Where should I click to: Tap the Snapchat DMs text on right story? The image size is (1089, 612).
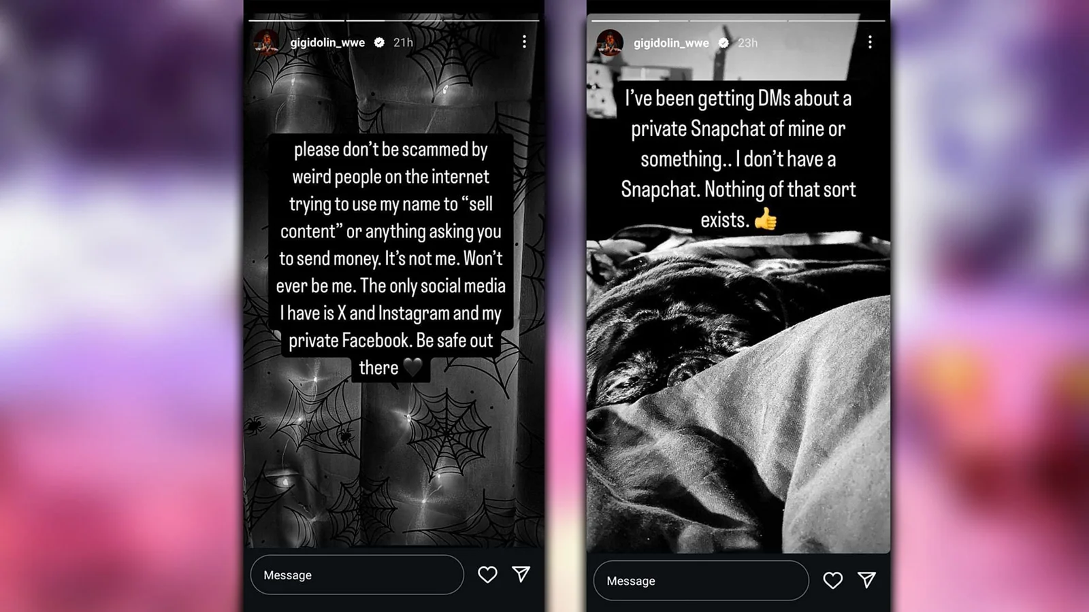(x=738, y=158)
